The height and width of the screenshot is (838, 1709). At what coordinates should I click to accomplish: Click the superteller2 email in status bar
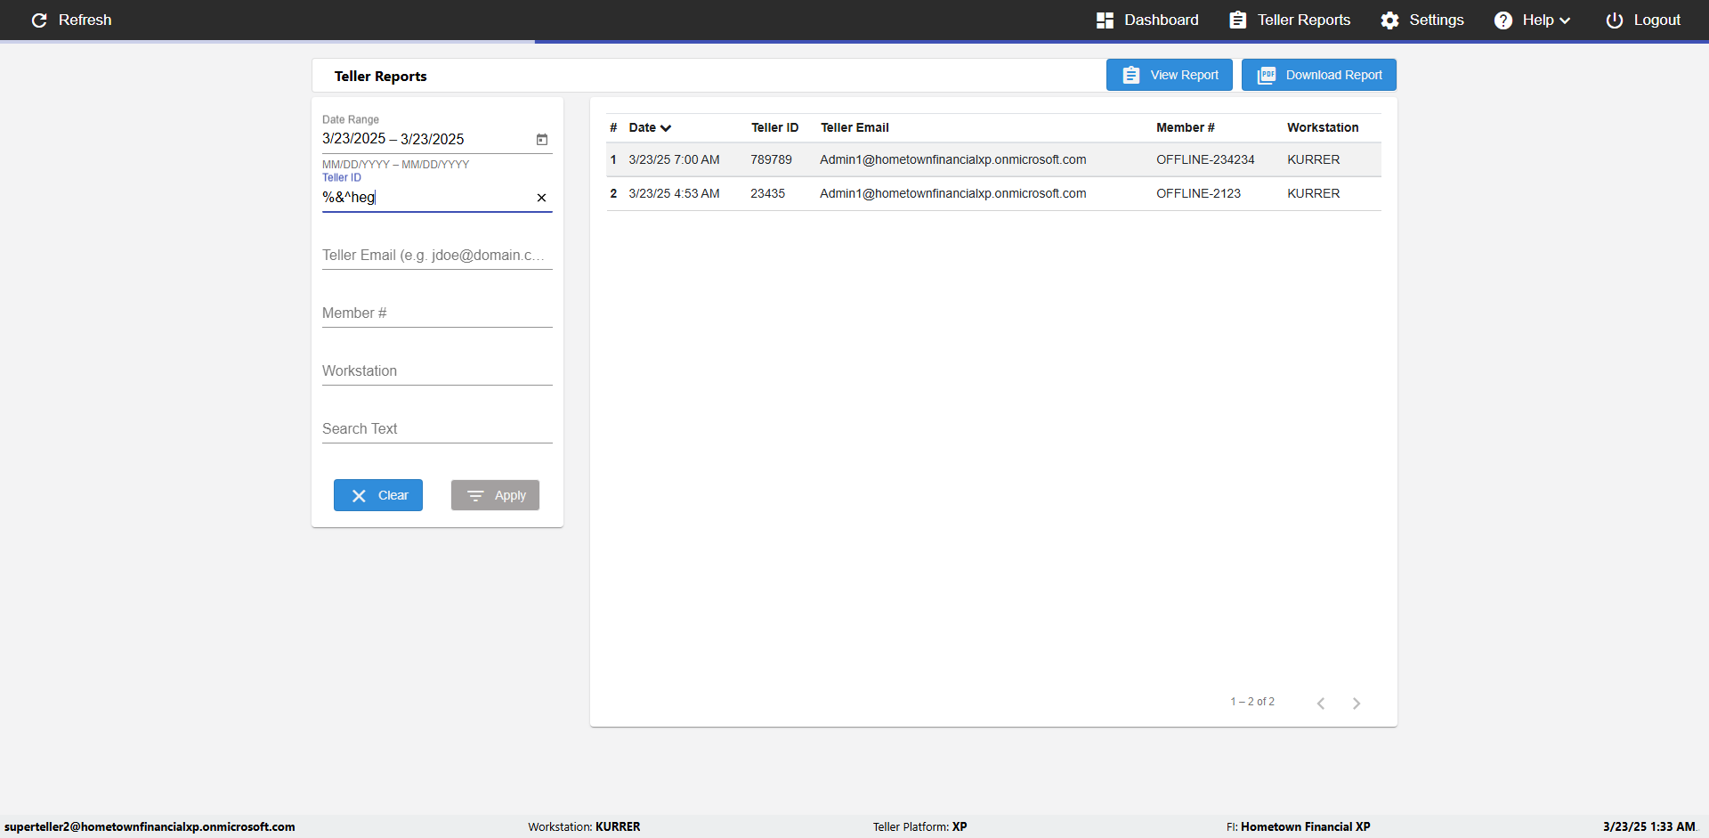150,826
